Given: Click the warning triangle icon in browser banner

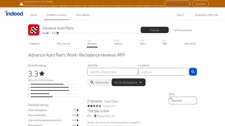Looking at the screenshot, I should click(21, 4).
